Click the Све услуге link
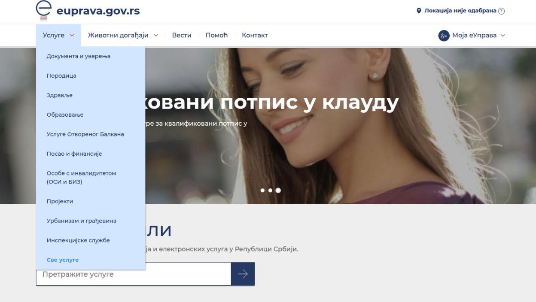 [63, 260]
